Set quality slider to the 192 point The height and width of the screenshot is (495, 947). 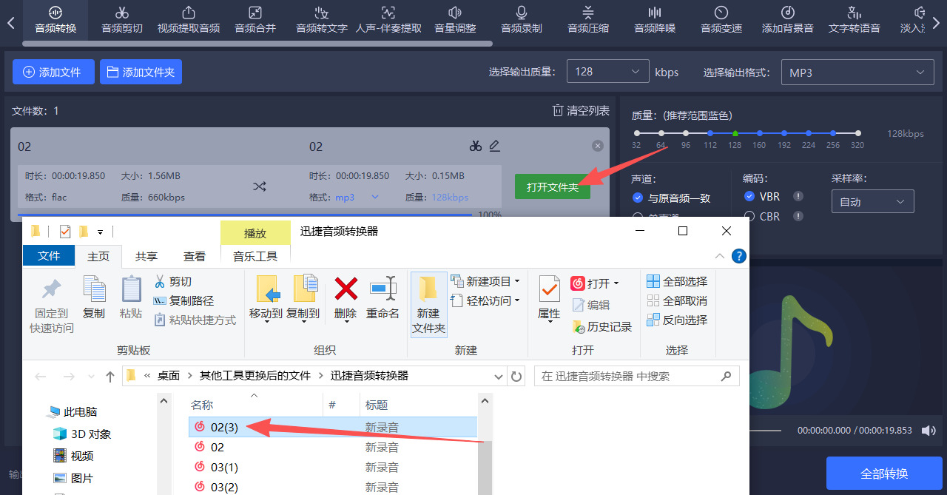click(784, 134)
